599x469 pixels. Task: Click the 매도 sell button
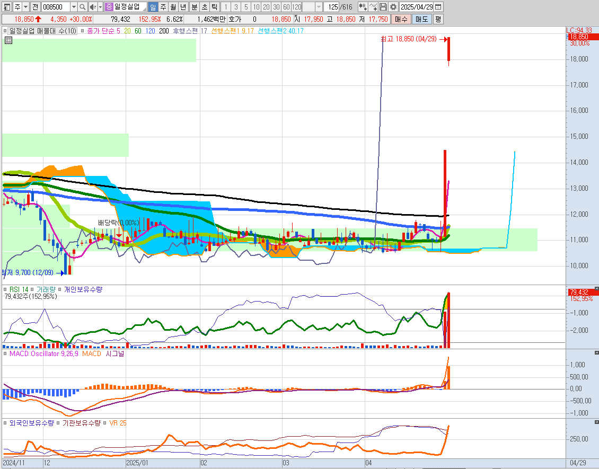coord(422,19)
